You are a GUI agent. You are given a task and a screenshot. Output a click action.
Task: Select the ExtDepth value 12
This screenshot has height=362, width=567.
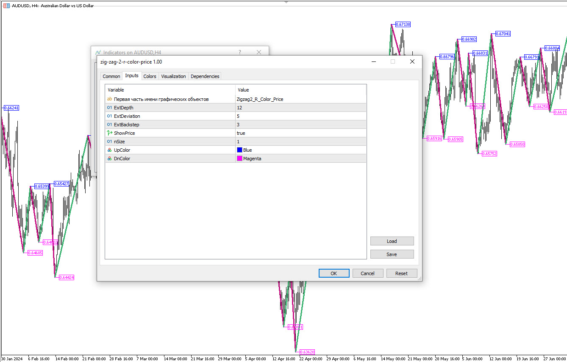(x=301, y=108)
